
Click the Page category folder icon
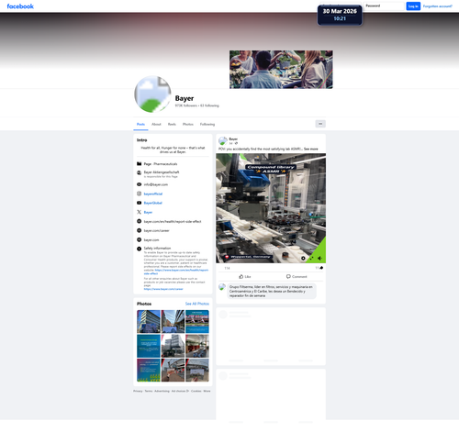pyautogui.click(x=139, y=164)
